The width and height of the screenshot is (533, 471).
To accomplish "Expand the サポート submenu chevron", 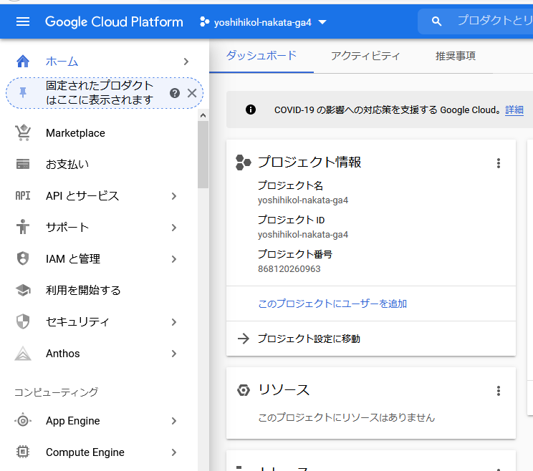I will click(x=174, y=227).
